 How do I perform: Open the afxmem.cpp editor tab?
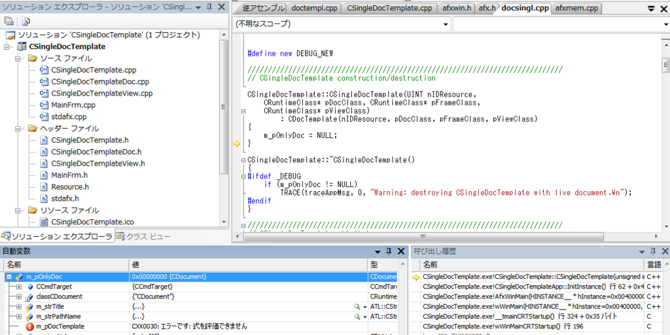coord(576,8)
